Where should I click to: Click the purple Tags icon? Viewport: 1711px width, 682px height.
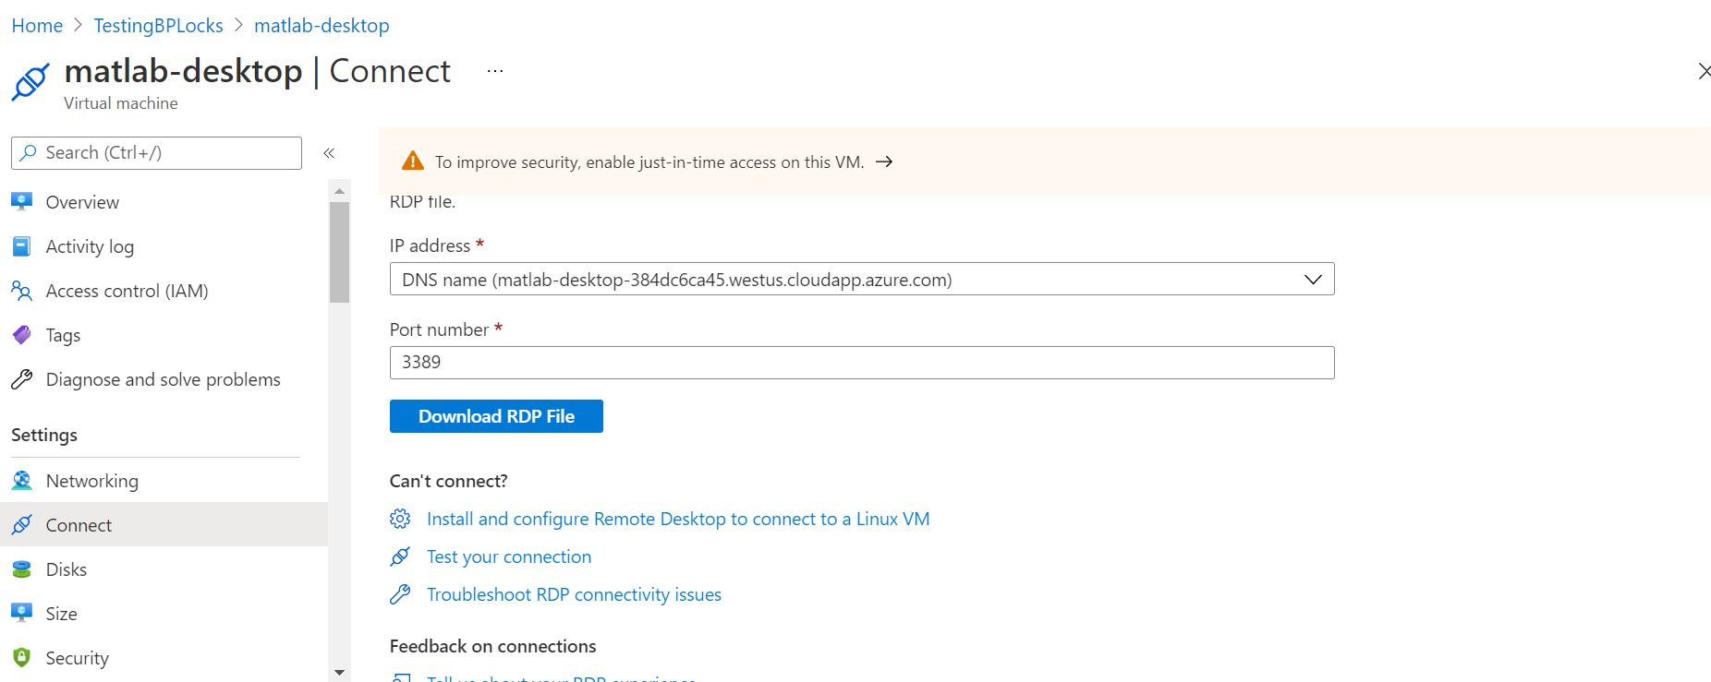(x=22, y=335)
